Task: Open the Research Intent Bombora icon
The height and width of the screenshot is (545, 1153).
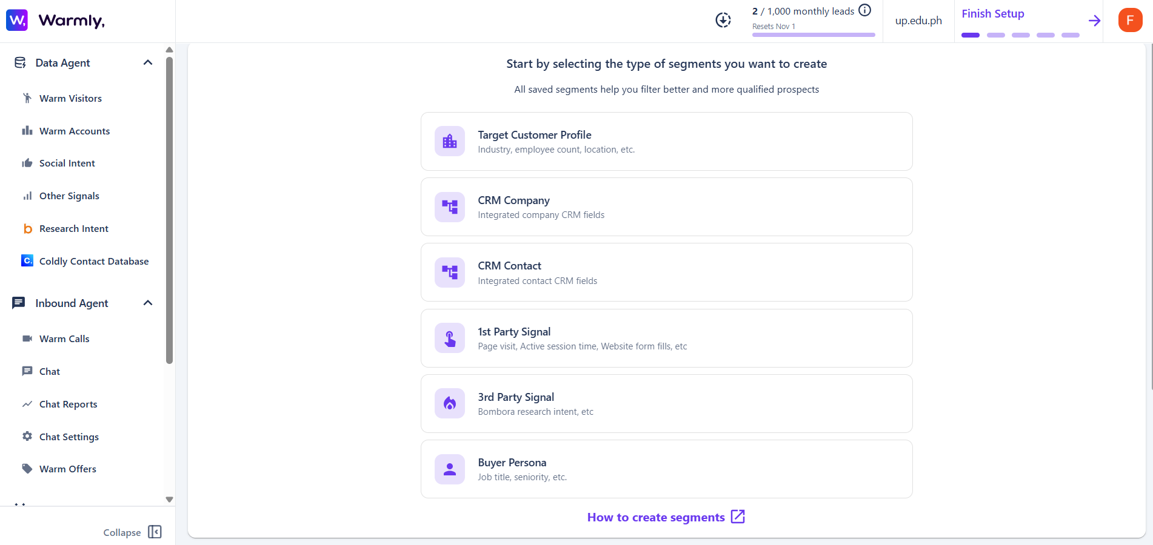Action: click(27, 228)
